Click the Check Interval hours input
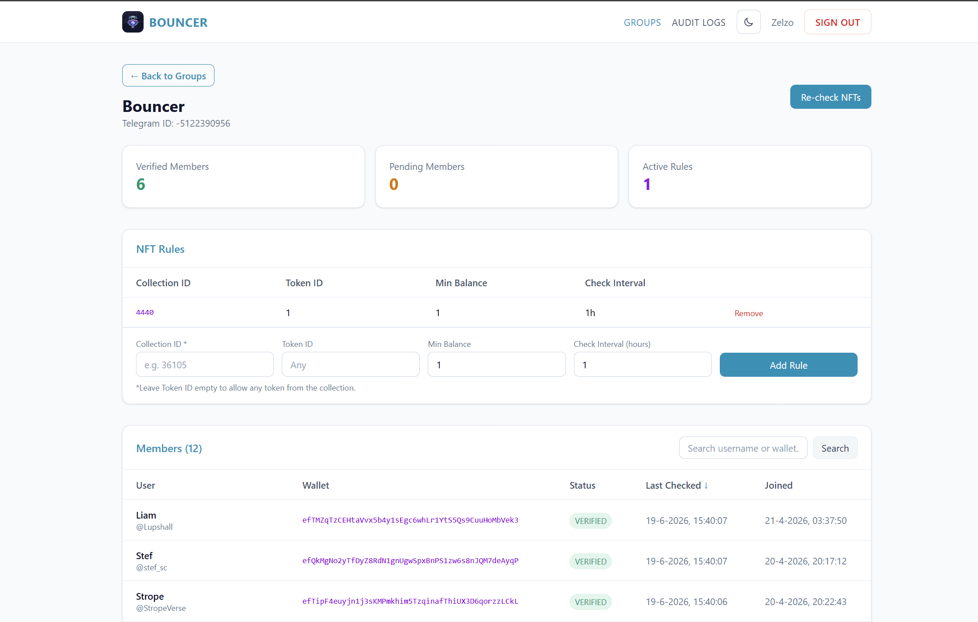Image resolution: width=978 pixels, height=622 pixels. pyautogui.click(x=642, y=364)
